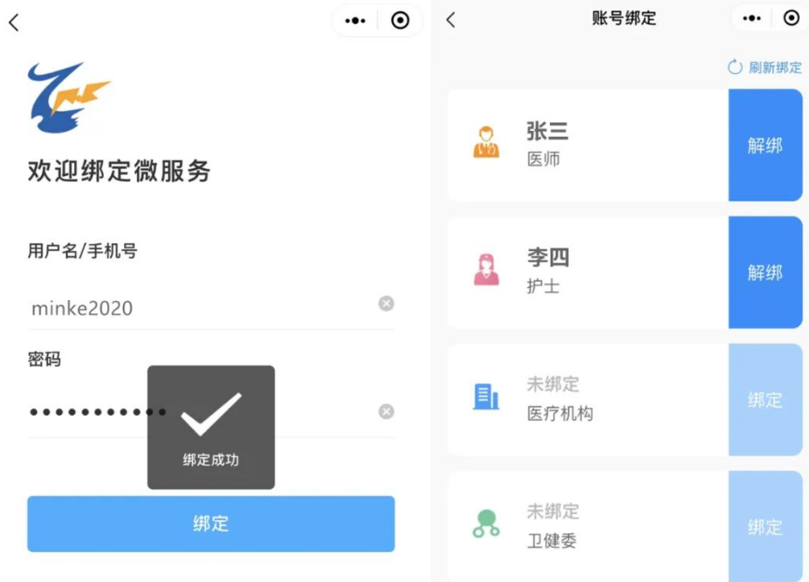The width and height of the screenshot is (809, 582).
Task: Select the username field containing minke2020
Action: click(x=202, y=308)
